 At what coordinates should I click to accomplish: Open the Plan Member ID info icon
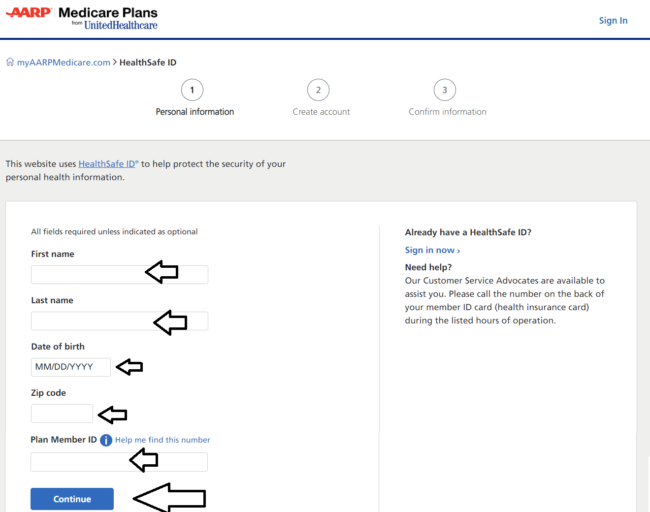click(x=106, y=440)
